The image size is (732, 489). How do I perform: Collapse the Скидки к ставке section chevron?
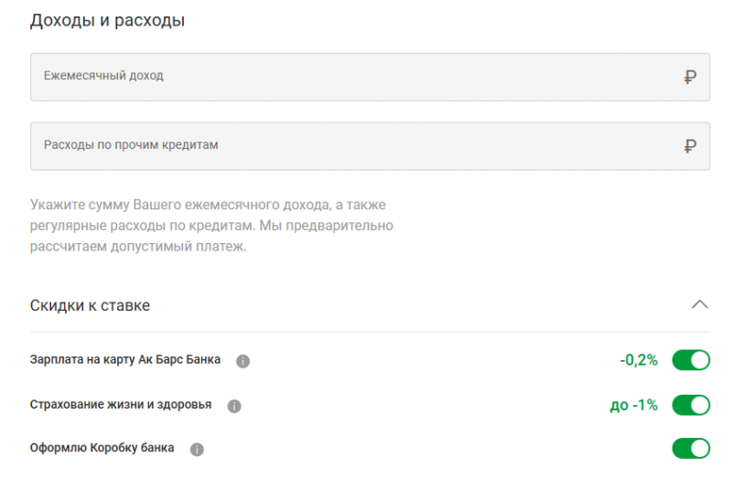click(x=699, y=304)
